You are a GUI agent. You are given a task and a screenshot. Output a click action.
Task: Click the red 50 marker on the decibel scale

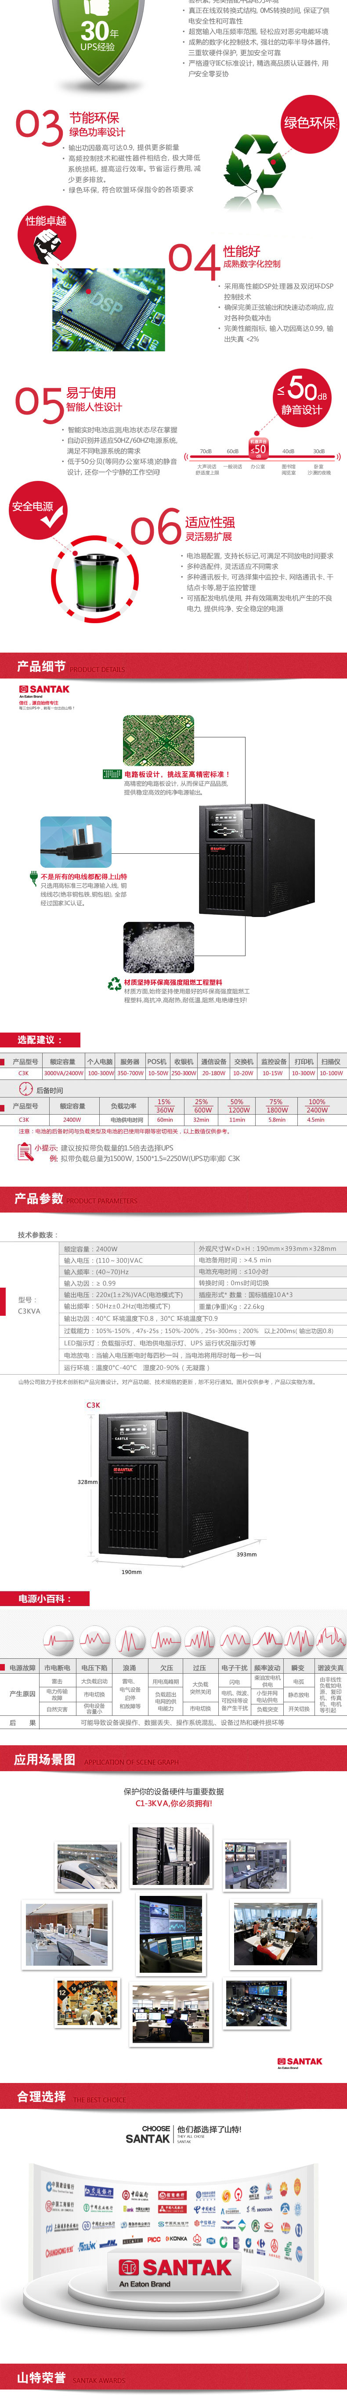(x=258, y=448)
